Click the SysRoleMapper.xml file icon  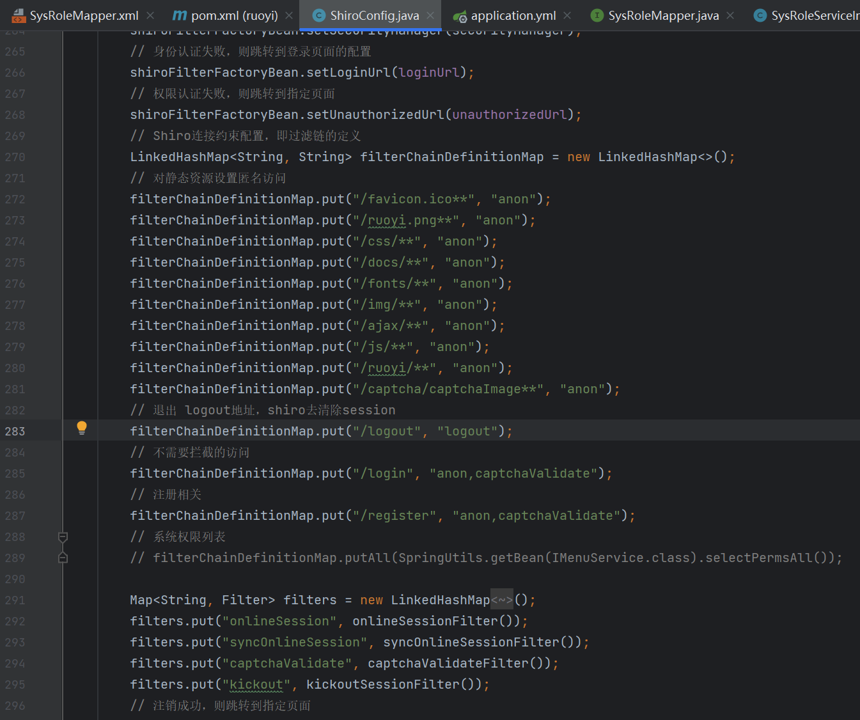pyautogui.click(x=19, y=15)
